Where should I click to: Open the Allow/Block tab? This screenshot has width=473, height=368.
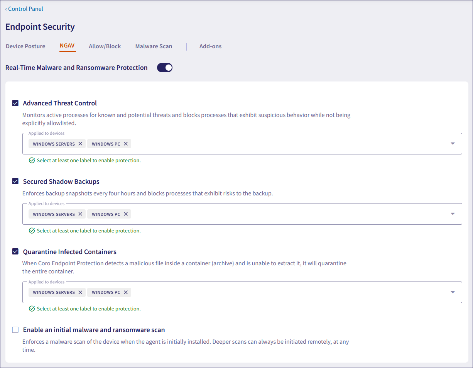(x=105, y=46)
